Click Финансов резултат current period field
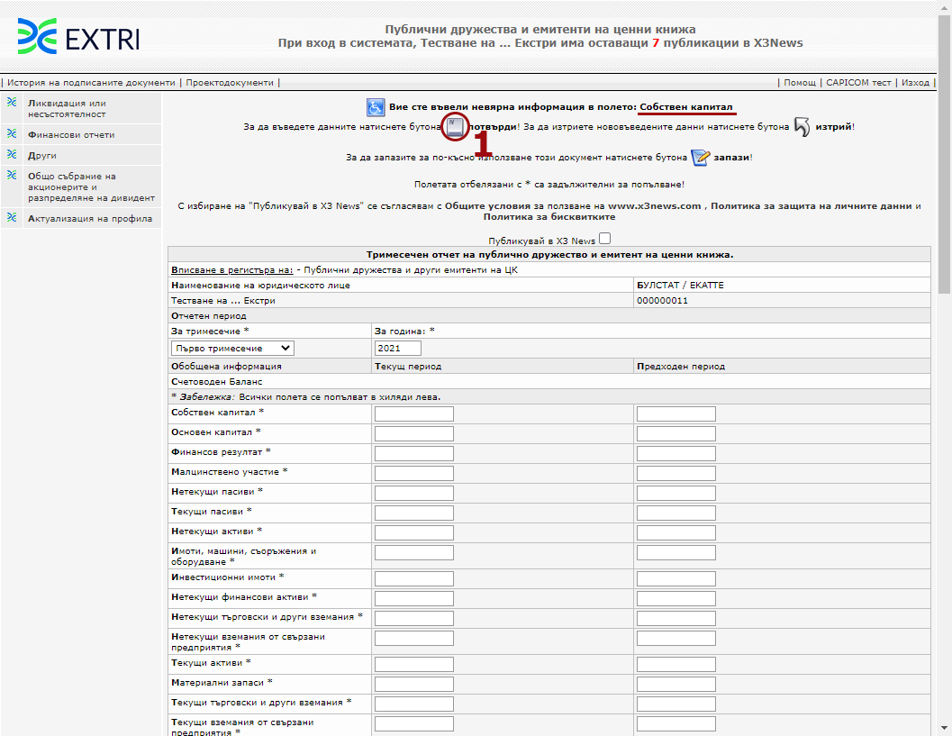The height and width of the screenshot is (736, 952). pos(414,454)
